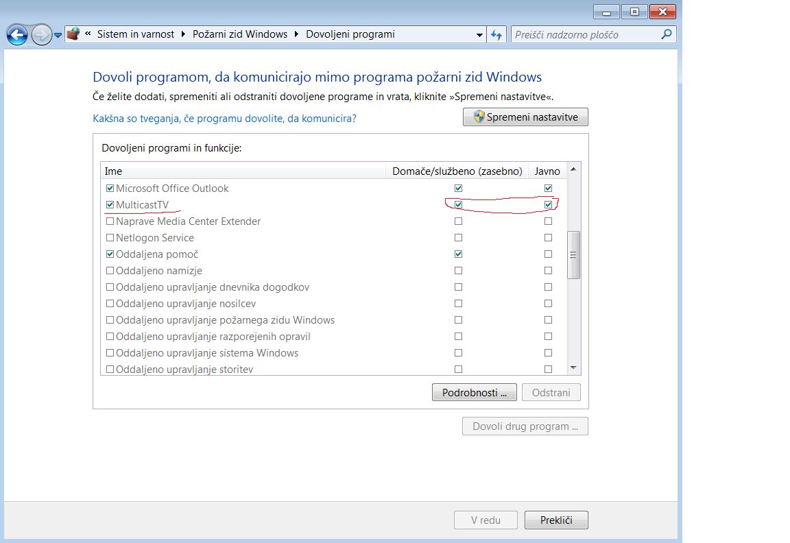Expand the address bar history dropdown
This screenshot has width=790, height=543.
tap(479, 35)
